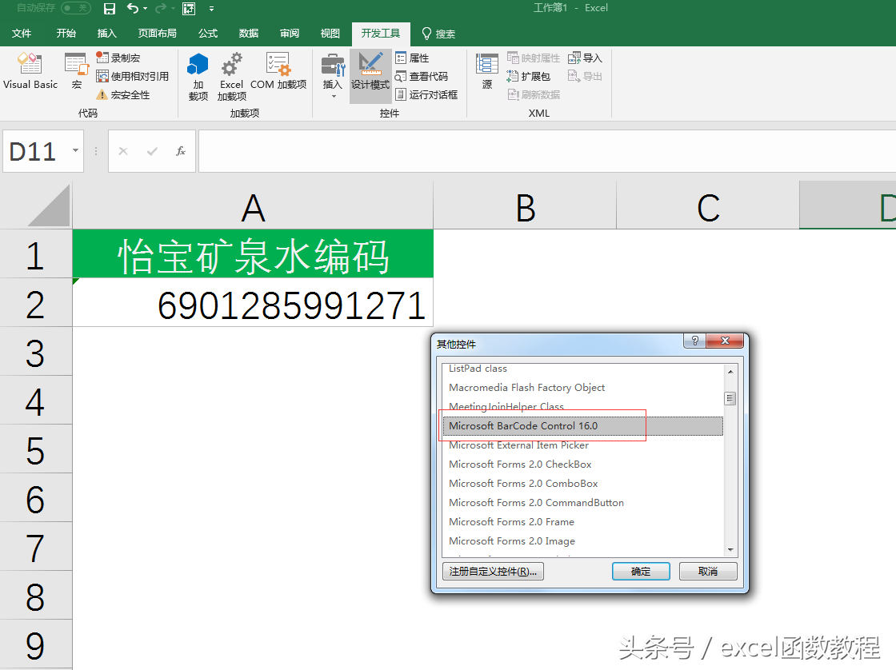The width and height of the screenshot is (896, 670).
Task: Select column A header
Action: coord(253,206)
